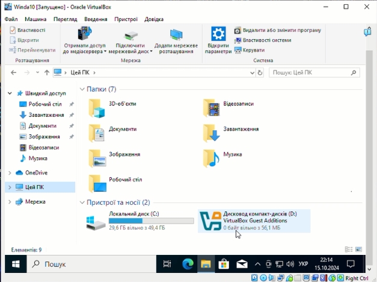Select Відеозаписи folder icon in main pane
Screen dimensions: 377x282
211,108
